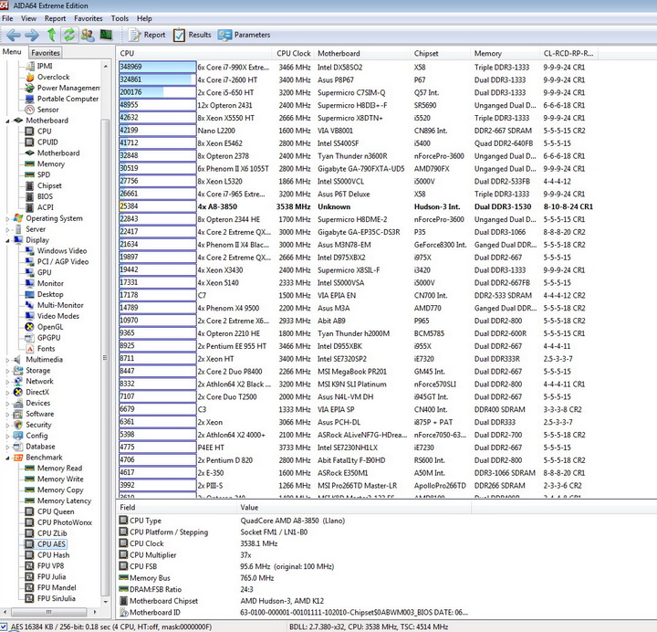The image size is (657, 632).
Task: Expand the Operating System tree node
Action: pyautogui.click(x=7, y=218)
